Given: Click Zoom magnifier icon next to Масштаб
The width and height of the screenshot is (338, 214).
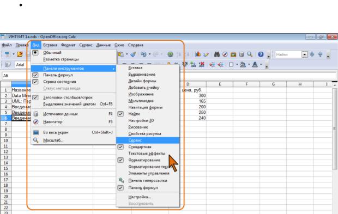Looking at the screenshot, I should pyautogui.click(x=36, y=140).
